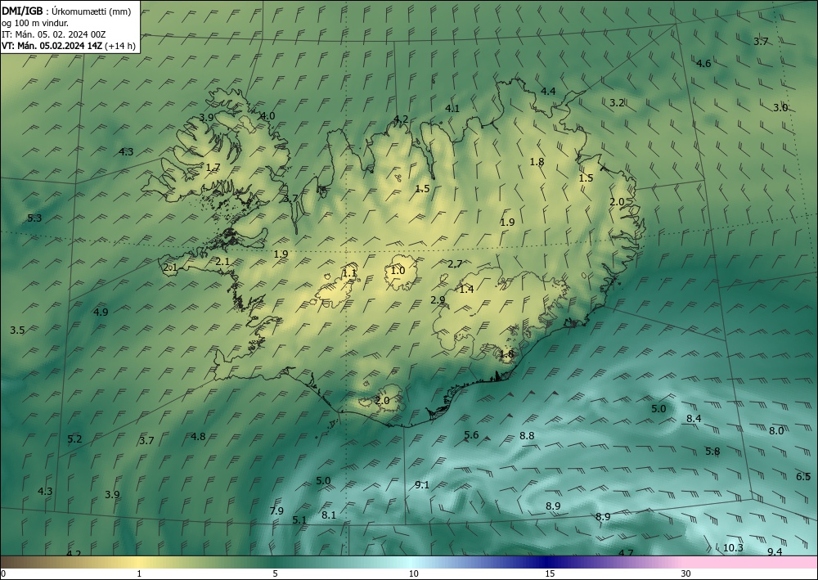Image resolution: width=818 pixels, height=580 pixels.
Task: Click the 'DMI/IGB : Úrkomumætti (mm)' title line
Action: coord(65,11)
